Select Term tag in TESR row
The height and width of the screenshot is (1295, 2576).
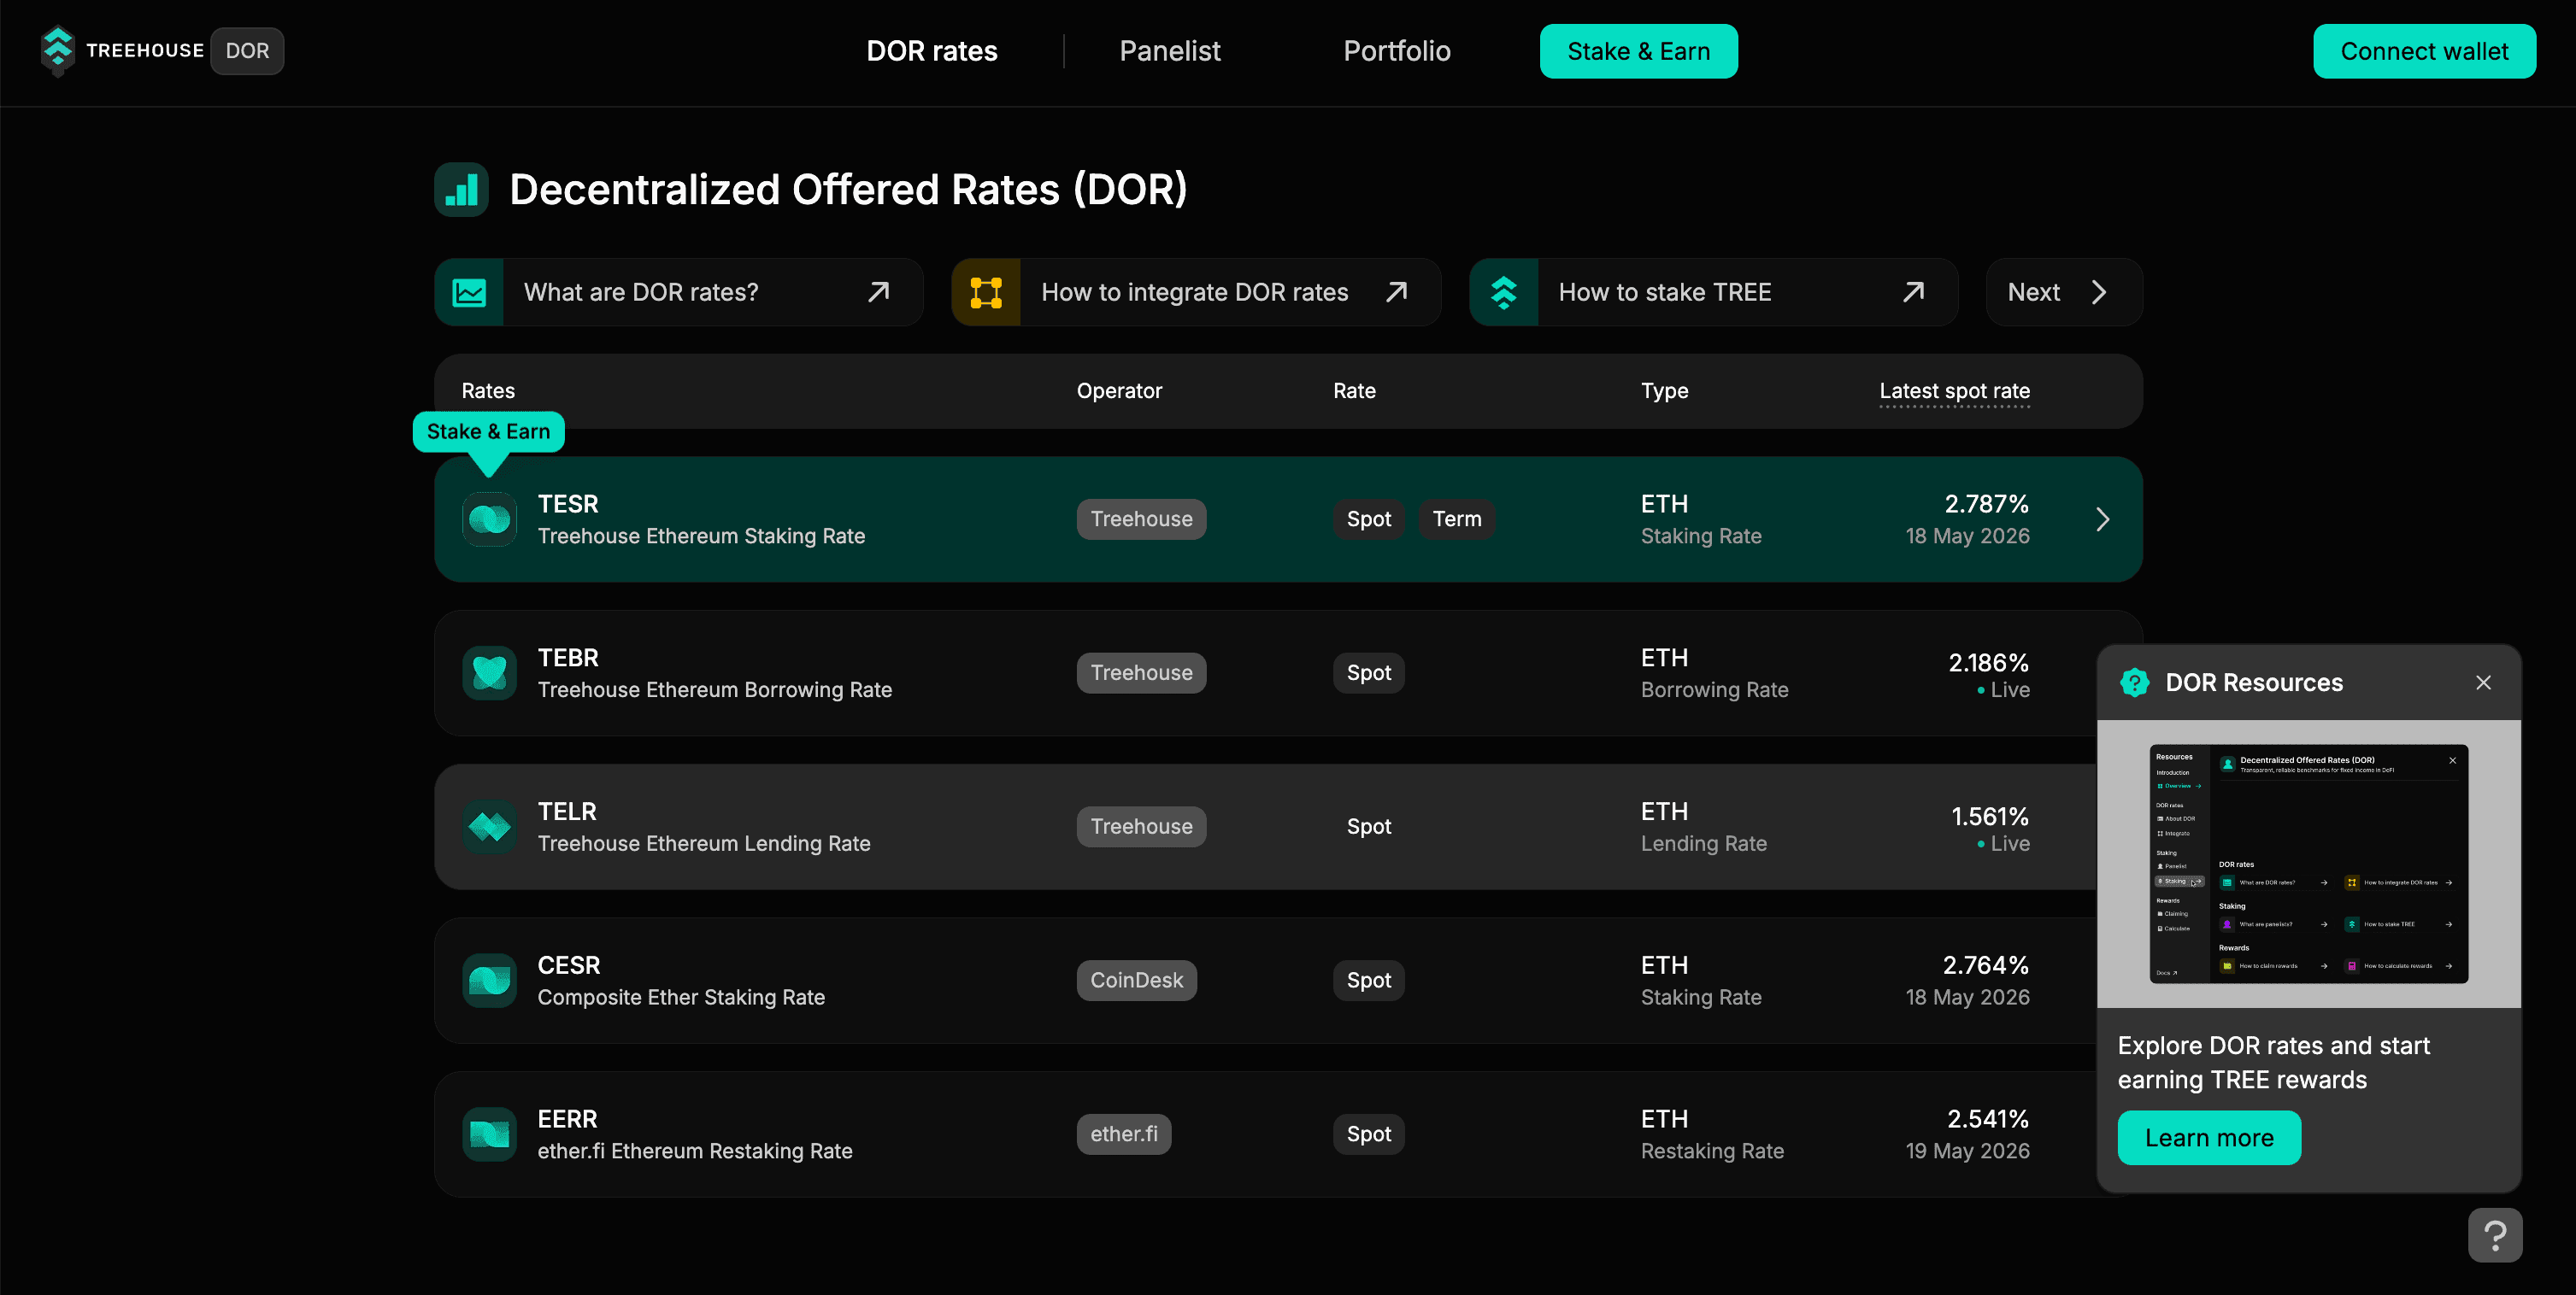[1457, 519]
